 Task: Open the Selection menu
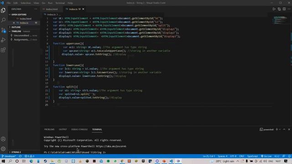[x=26, y=3]
